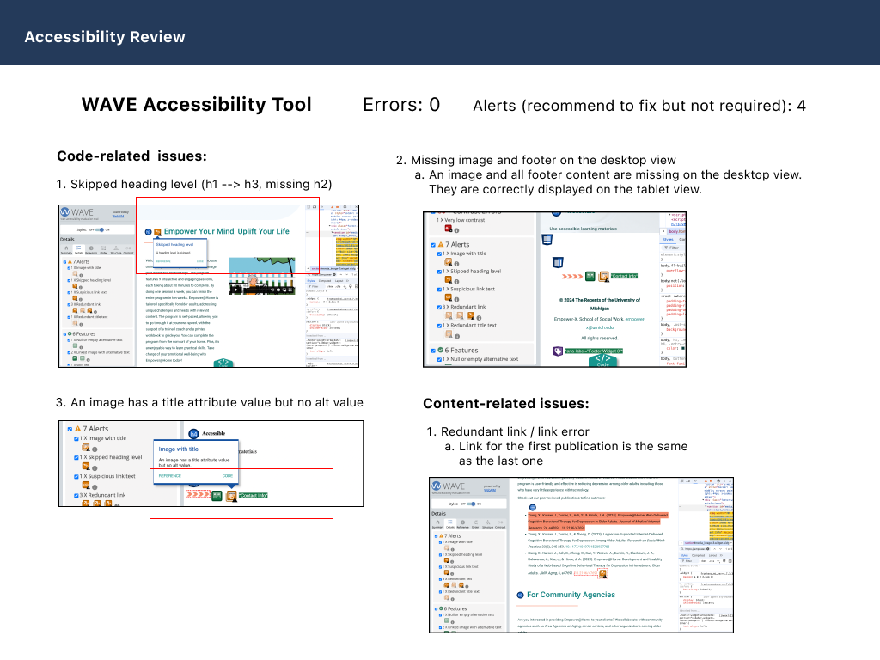Expand the Code panel tab in the missing-footer screenshot
This screenshot has height=660, width=880.
[x=602, y=361]
